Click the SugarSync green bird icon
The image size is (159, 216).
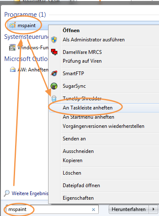pyautogui.click(x=54, y=86)
